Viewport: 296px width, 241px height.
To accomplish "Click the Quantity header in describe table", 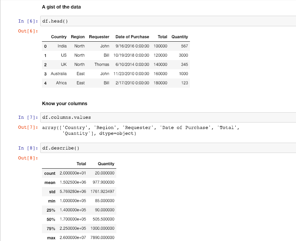I will [106, 164].
